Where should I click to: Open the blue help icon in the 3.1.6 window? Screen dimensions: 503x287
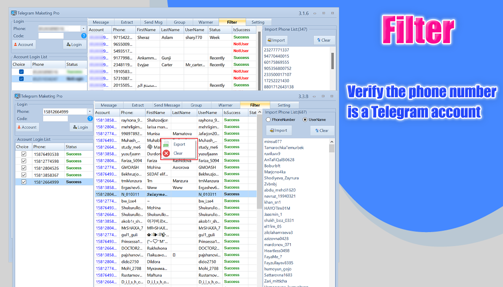84,36
